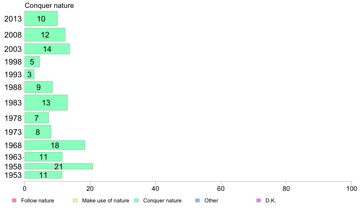Viewport: 360px width, 223px height.
Task: Click the Conquer nature chart title
Action: (x=49, y=5)
